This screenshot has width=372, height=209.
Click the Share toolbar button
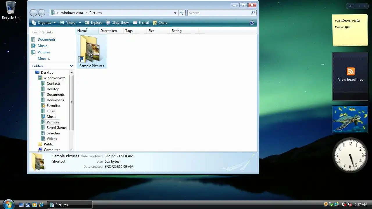coord(160,23)
